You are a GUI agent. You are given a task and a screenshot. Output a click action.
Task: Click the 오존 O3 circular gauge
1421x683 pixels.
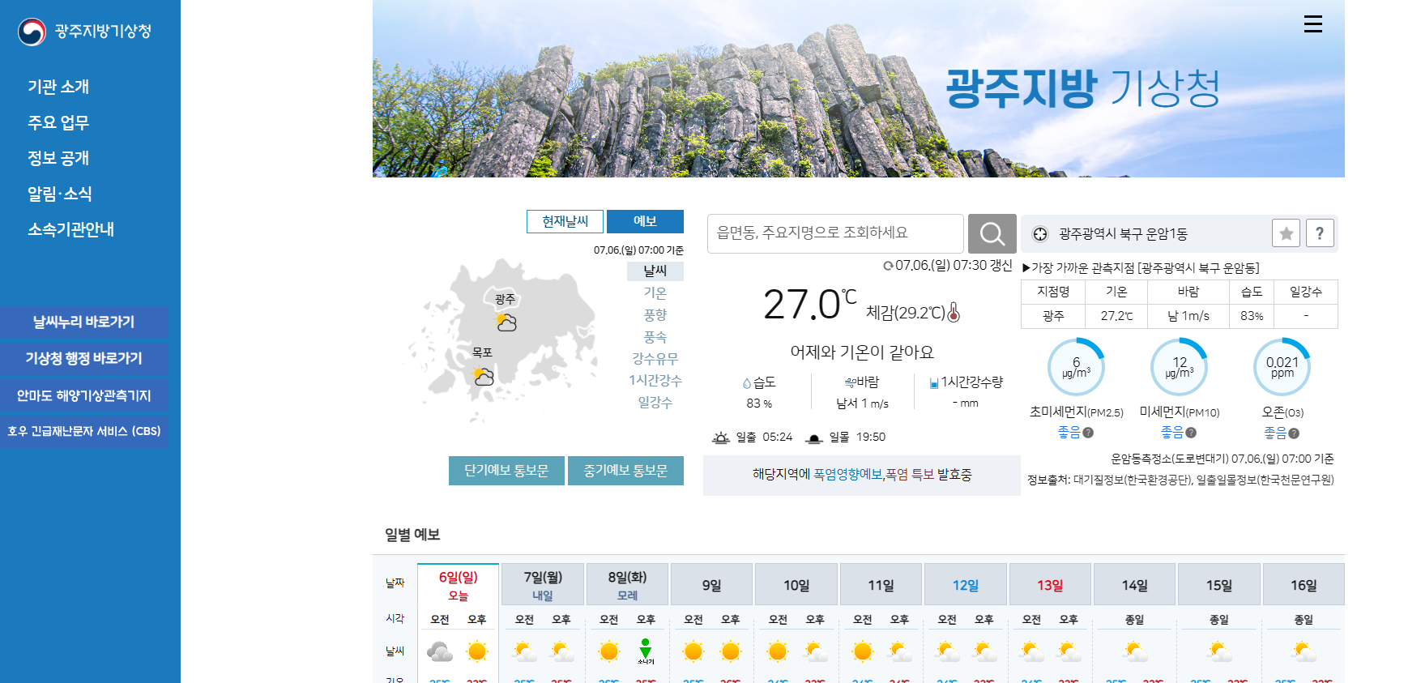pyautogui.click(x=1282, y=367)
